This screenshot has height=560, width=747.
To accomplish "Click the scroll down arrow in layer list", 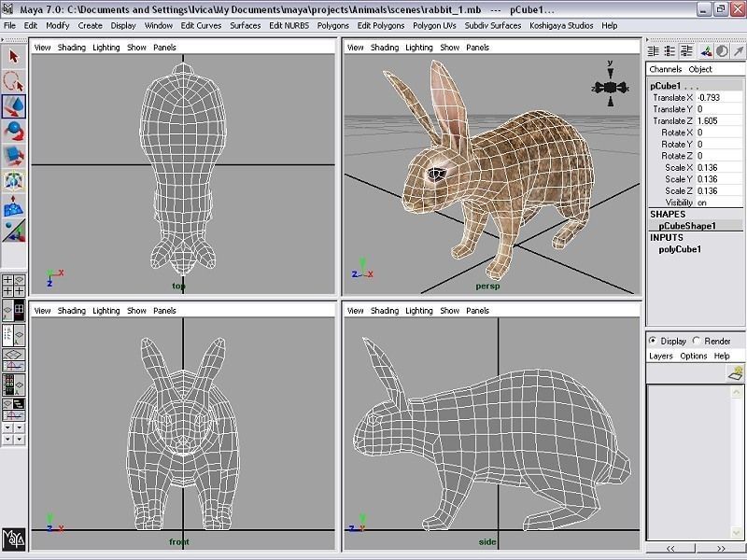I will (x=737, y=534).
